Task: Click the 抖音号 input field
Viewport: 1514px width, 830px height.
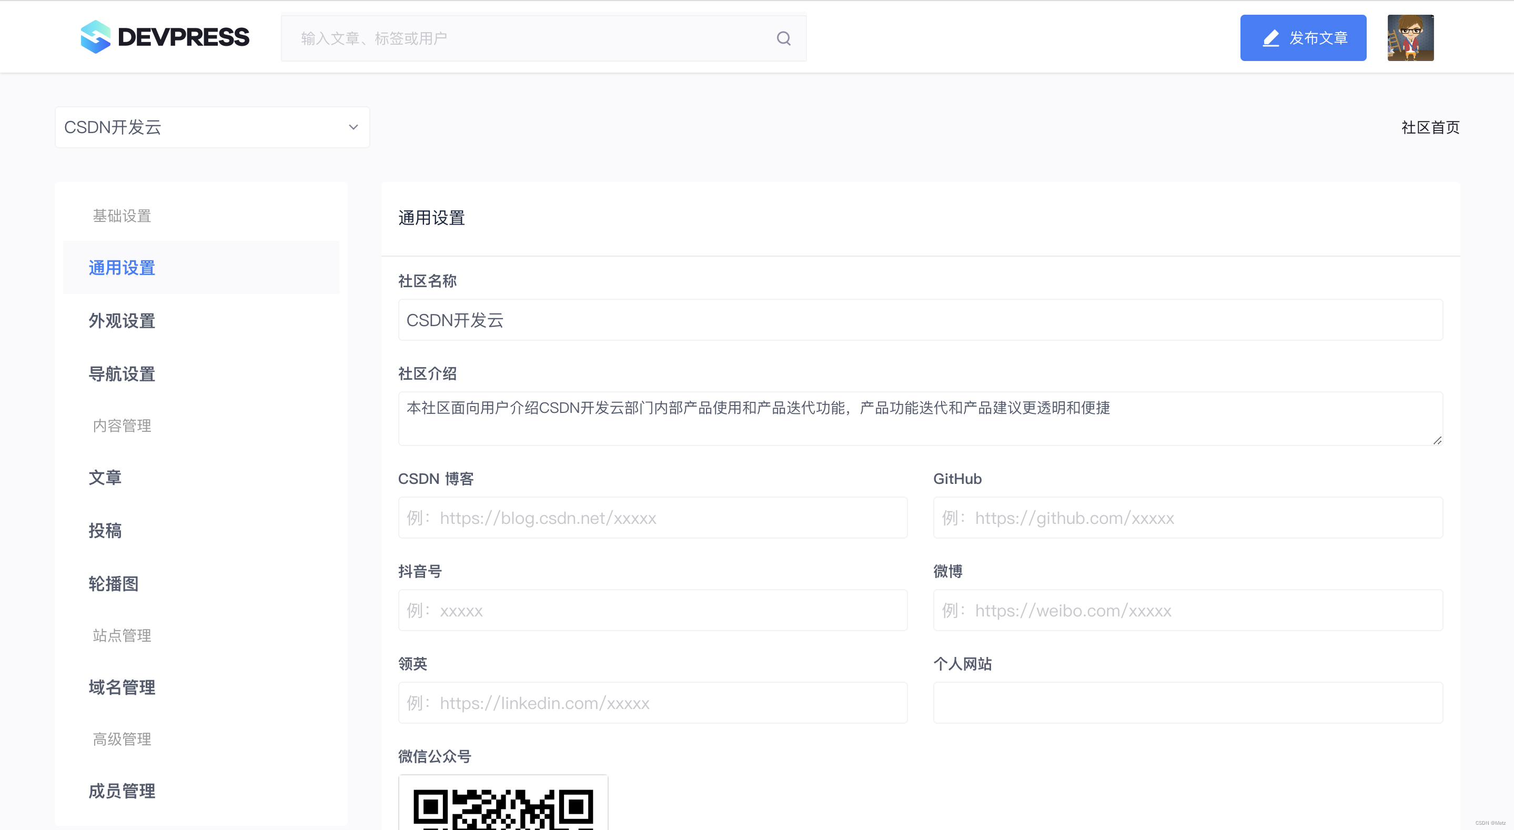Action: coord(653,610)
